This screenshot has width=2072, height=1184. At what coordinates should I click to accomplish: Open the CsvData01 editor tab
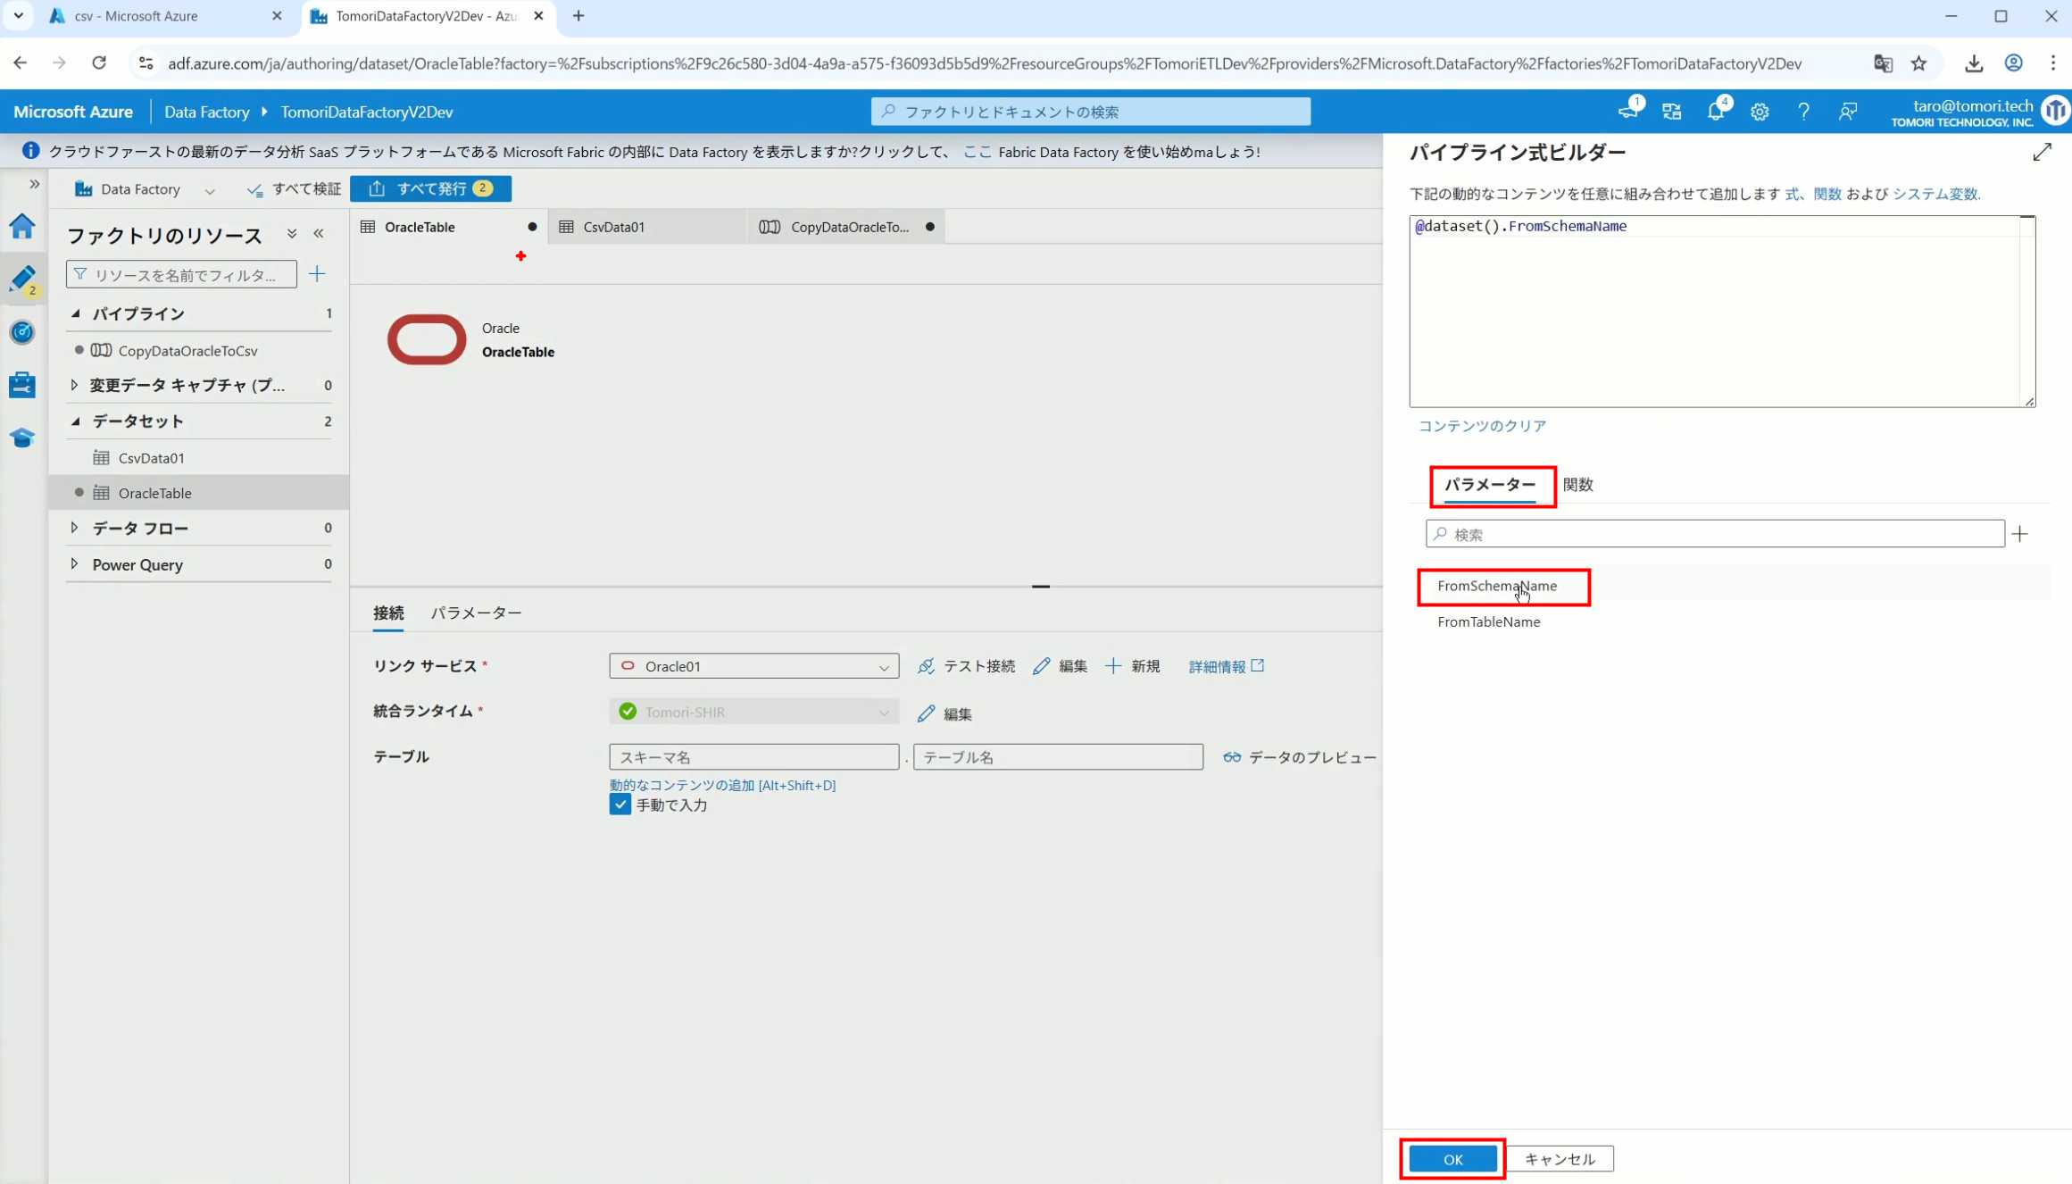(x=614, y=227)
